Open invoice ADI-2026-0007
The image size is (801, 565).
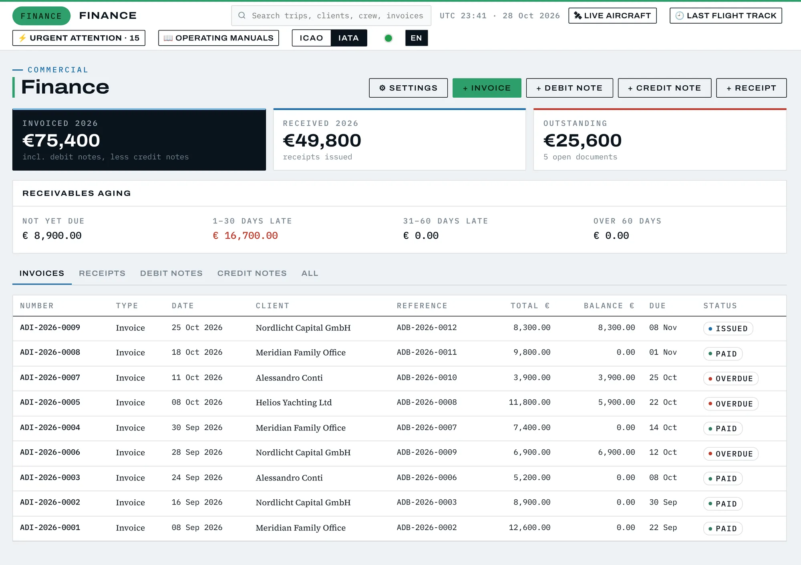click(50, 378)
